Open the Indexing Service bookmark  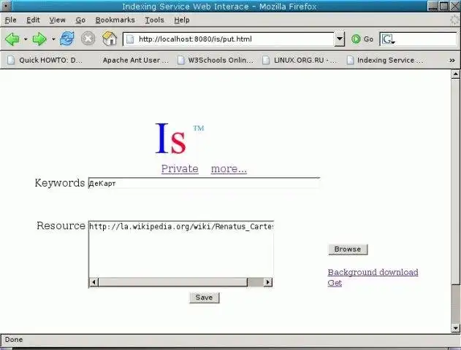[x=385, y=60]
